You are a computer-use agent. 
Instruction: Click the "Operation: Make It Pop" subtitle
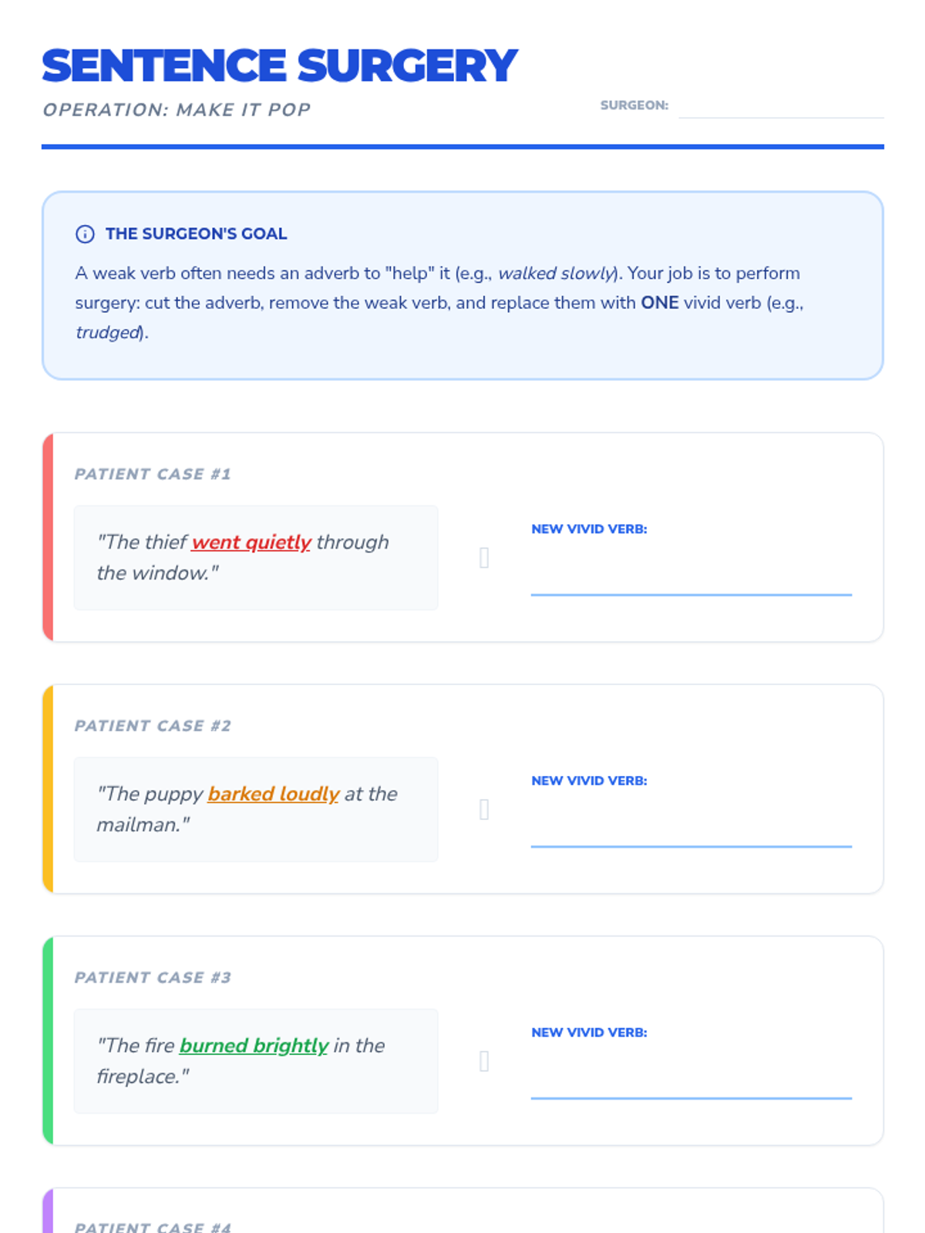177,110
